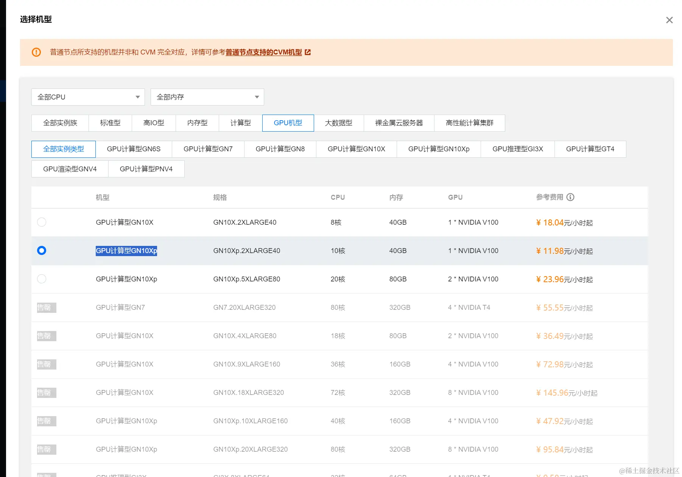The width and height of the screenshot is (682, 477).
Task: Click the 机型 column header
Action: tap(103, 197)
